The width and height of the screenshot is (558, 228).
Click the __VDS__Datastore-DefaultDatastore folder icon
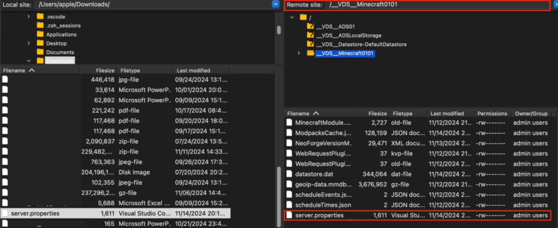click(x=311, y=44)
